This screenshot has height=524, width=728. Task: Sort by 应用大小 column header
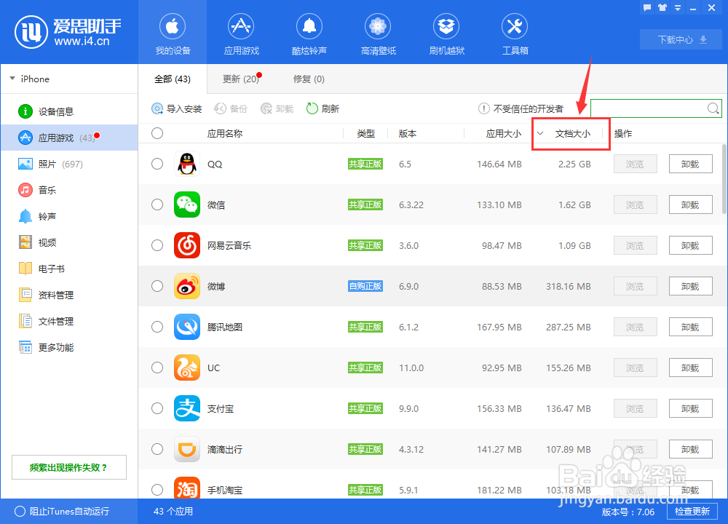point(503,134)
